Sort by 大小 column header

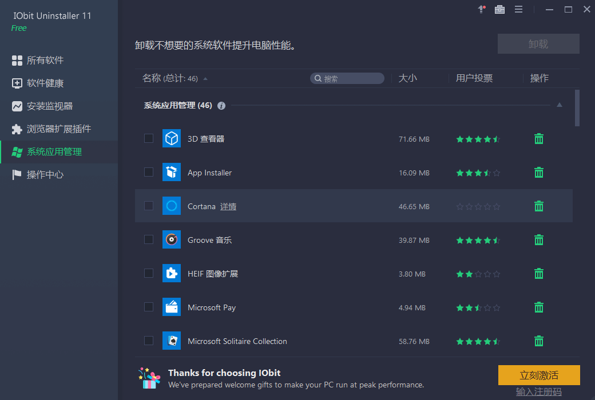407,78
